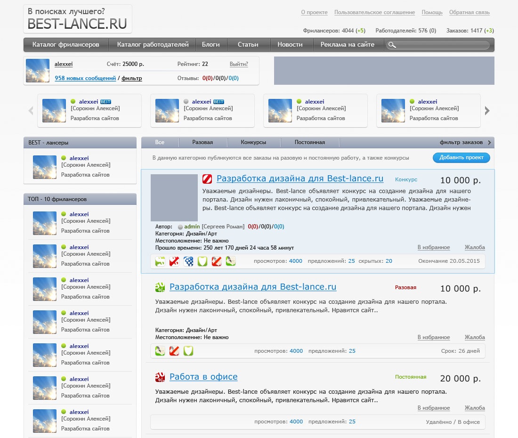This screenshot has height=438, width=518.
Task: Open the admin author profile link
Action: pyautogui.click(x=192, y=227)
